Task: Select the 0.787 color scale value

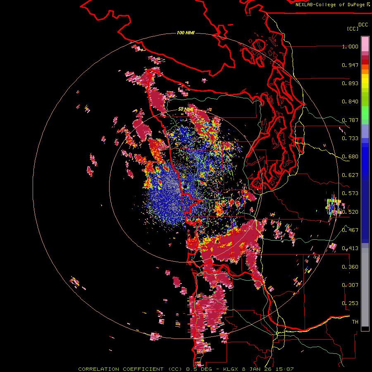Action: 350,120
